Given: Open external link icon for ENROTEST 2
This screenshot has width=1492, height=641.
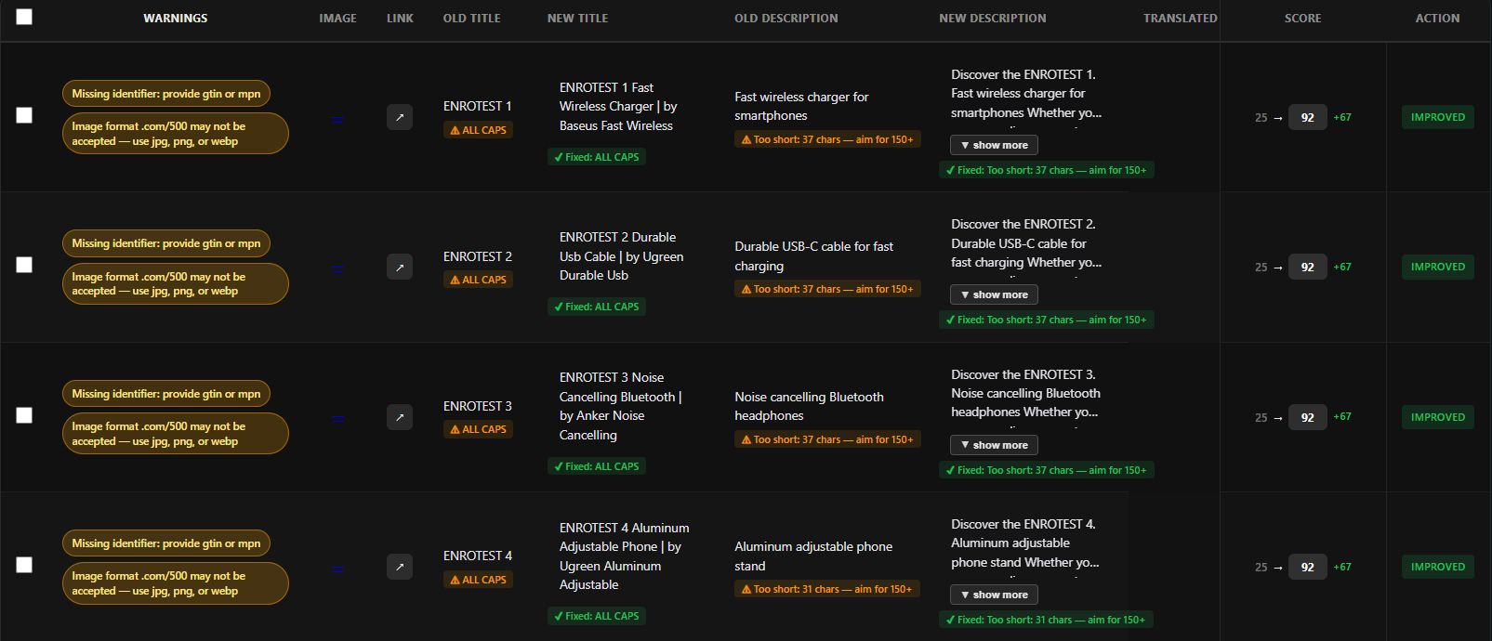Looking at the screenshot, I should 399,268.
